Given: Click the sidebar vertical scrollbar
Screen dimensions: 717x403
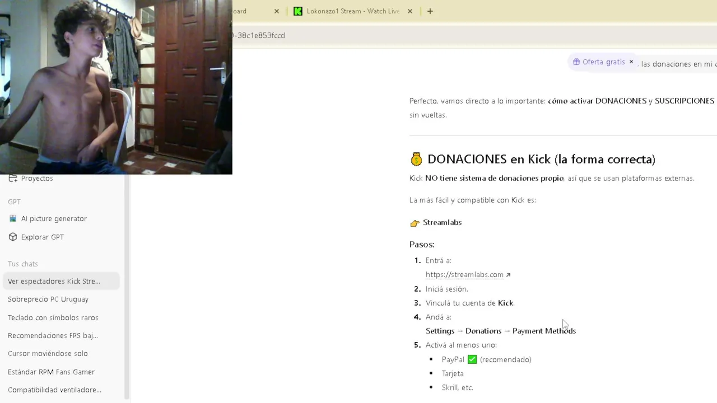Looking at the screenshot, I should pos(127,287).
